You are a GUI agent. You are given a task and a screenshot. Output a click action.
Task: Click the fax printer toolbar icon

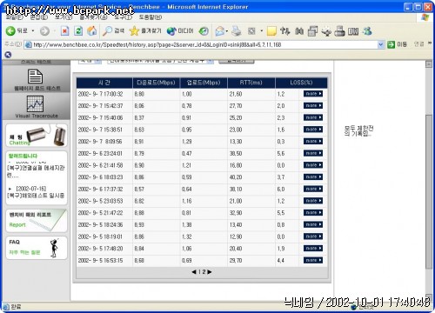tap(339, 30)
